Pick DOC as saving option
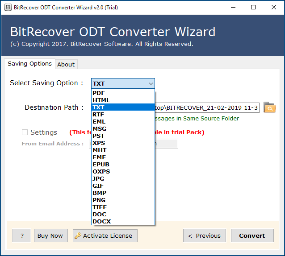 click(123, 214)
